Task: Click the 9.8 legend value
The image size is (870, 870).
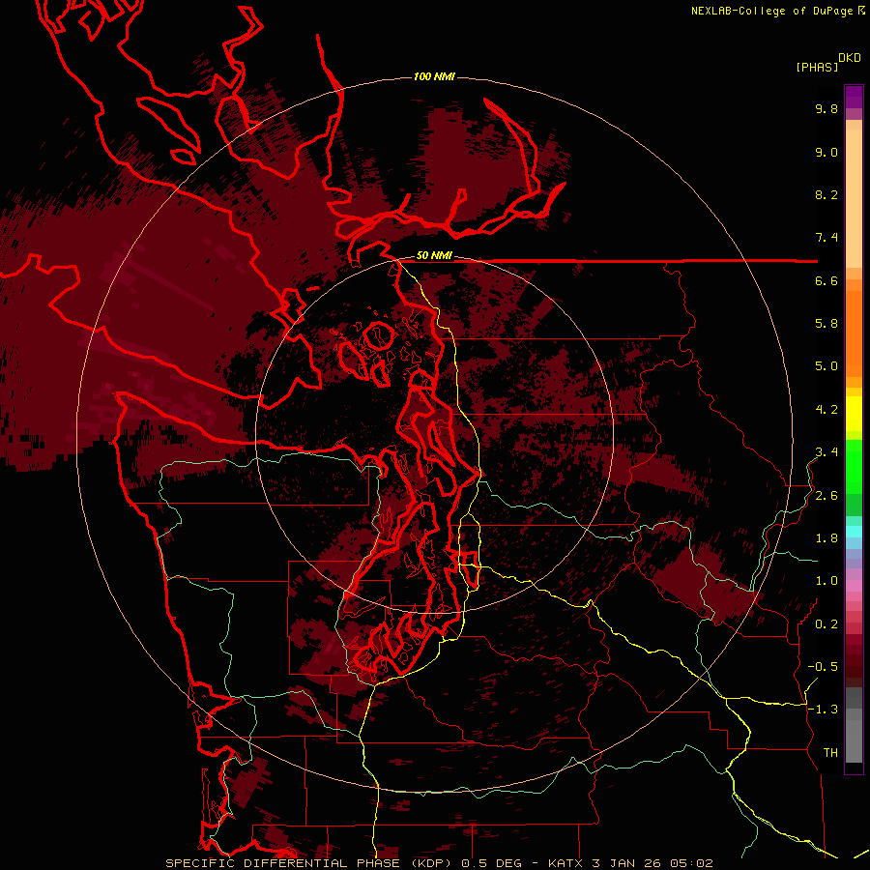Action: pyautogui.click(x=826, y=108)
